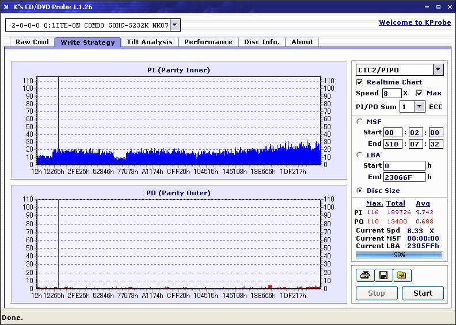Viewport: 456px width, 325px height.
Task: Open the LITE-ON drive selection dropdown
Action: tap(176, 25)
